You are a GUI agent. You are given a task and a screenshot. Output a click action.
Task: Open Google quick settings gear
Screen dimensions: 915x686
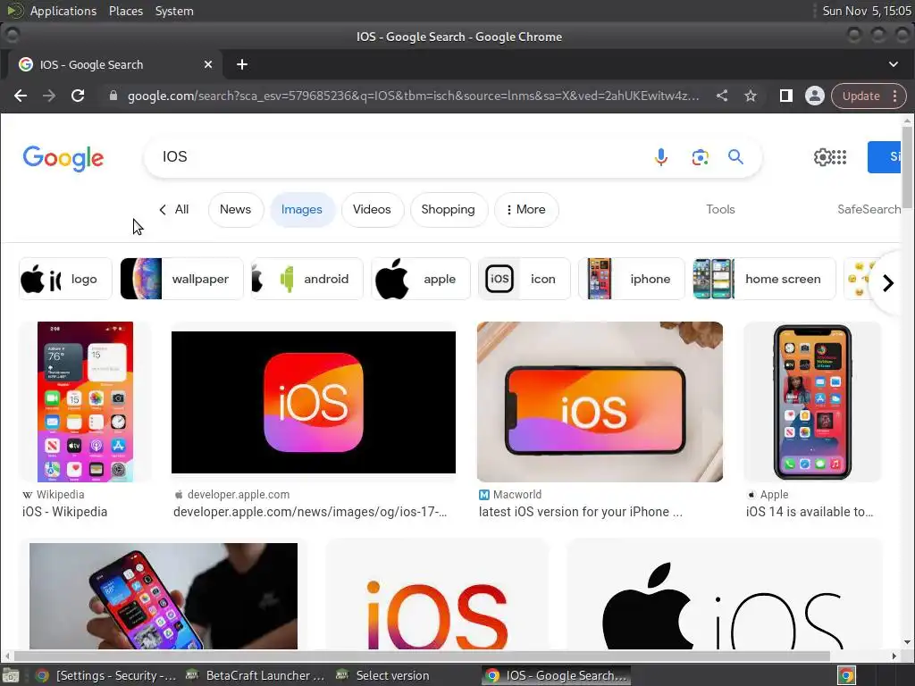[x=822, y=157]
